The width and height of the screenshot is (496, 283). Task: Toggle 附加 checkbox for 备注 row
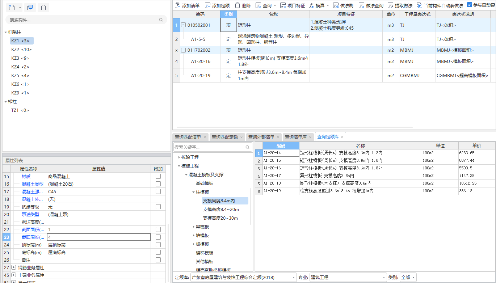pos(158,260)
